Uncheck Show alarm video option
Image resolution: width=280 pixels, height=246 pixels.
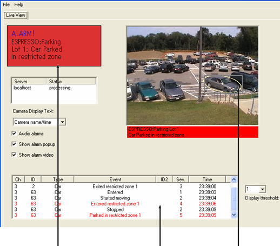(14, 155)
